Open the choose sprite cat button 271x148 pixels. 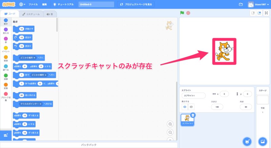[x=248, y=141]
